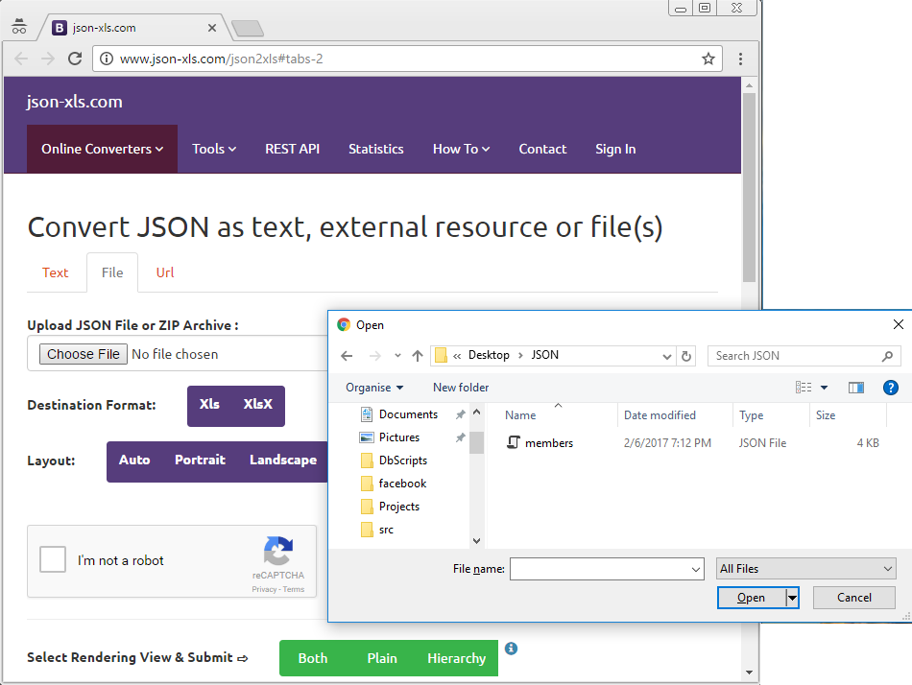This screenshot has height=685, width=912.
Task: Go up one folder level in dialog
Action: [x=418, y=356]
